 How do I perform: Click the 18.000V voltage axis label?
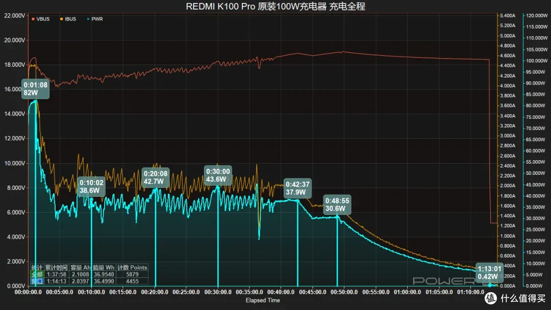[14, 65]
